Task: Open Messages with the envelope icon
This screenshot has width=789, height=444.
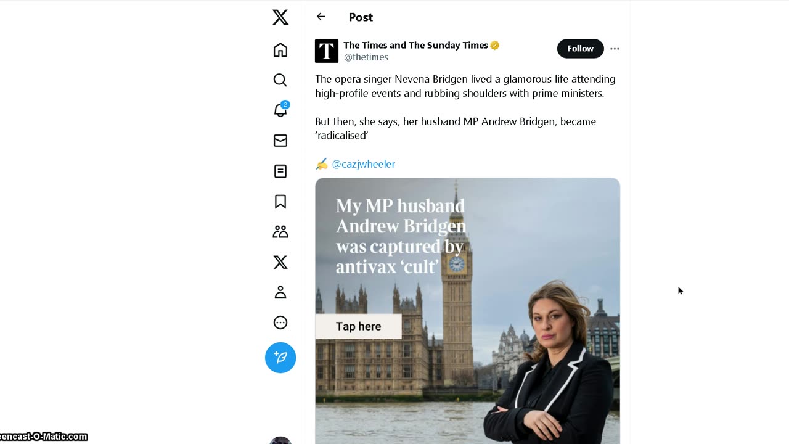Action: click(x=280, y=141)
